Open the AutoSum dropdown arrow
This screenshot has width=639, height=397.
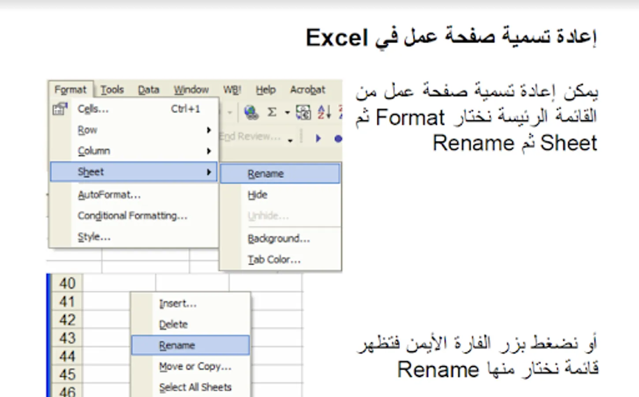(287, 112)
